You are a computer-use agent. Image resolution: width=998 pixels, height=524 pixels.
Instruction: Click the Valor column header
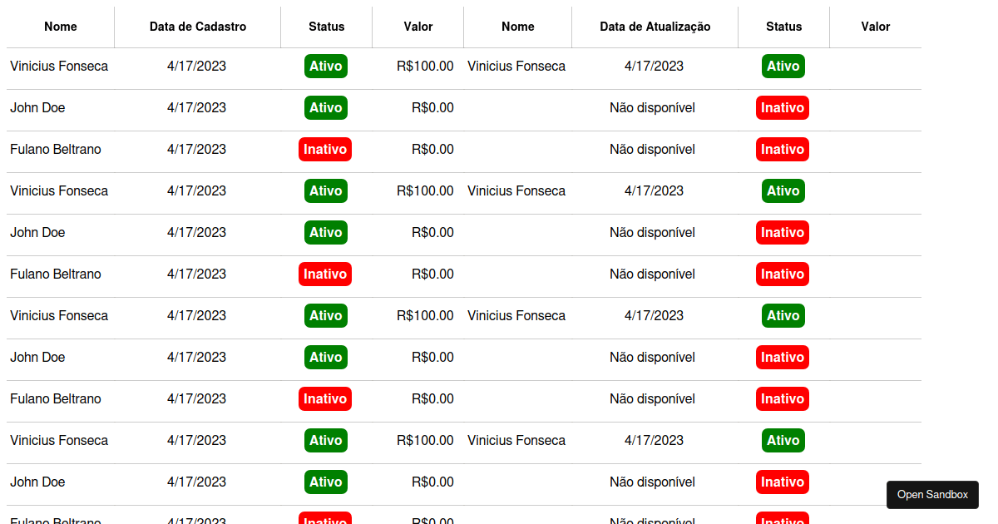(x=417, y=27)
